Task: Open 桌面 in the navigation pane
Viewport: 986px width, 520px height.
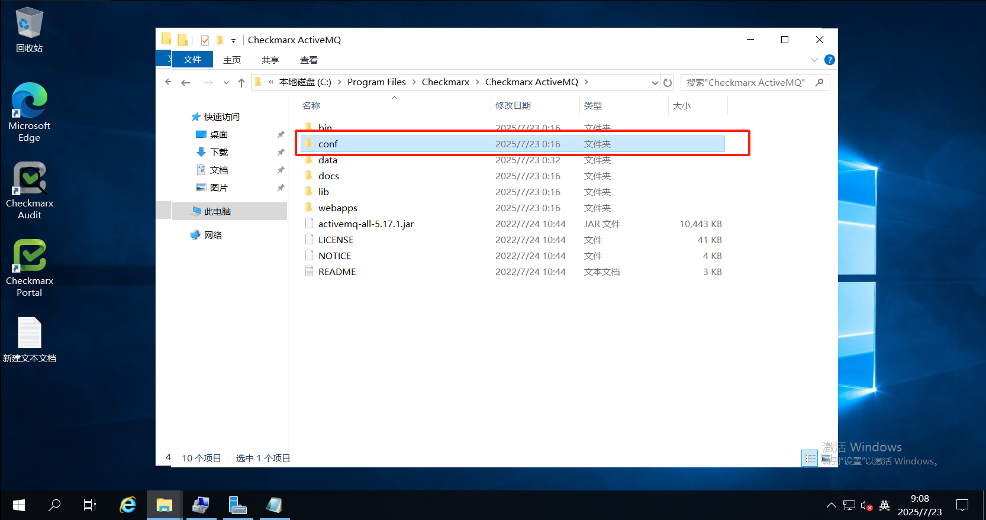Action: (x=212, y=134)
